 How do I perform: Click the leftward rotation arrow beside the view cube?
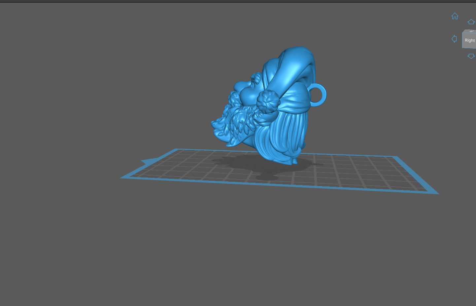coord(454,39)
